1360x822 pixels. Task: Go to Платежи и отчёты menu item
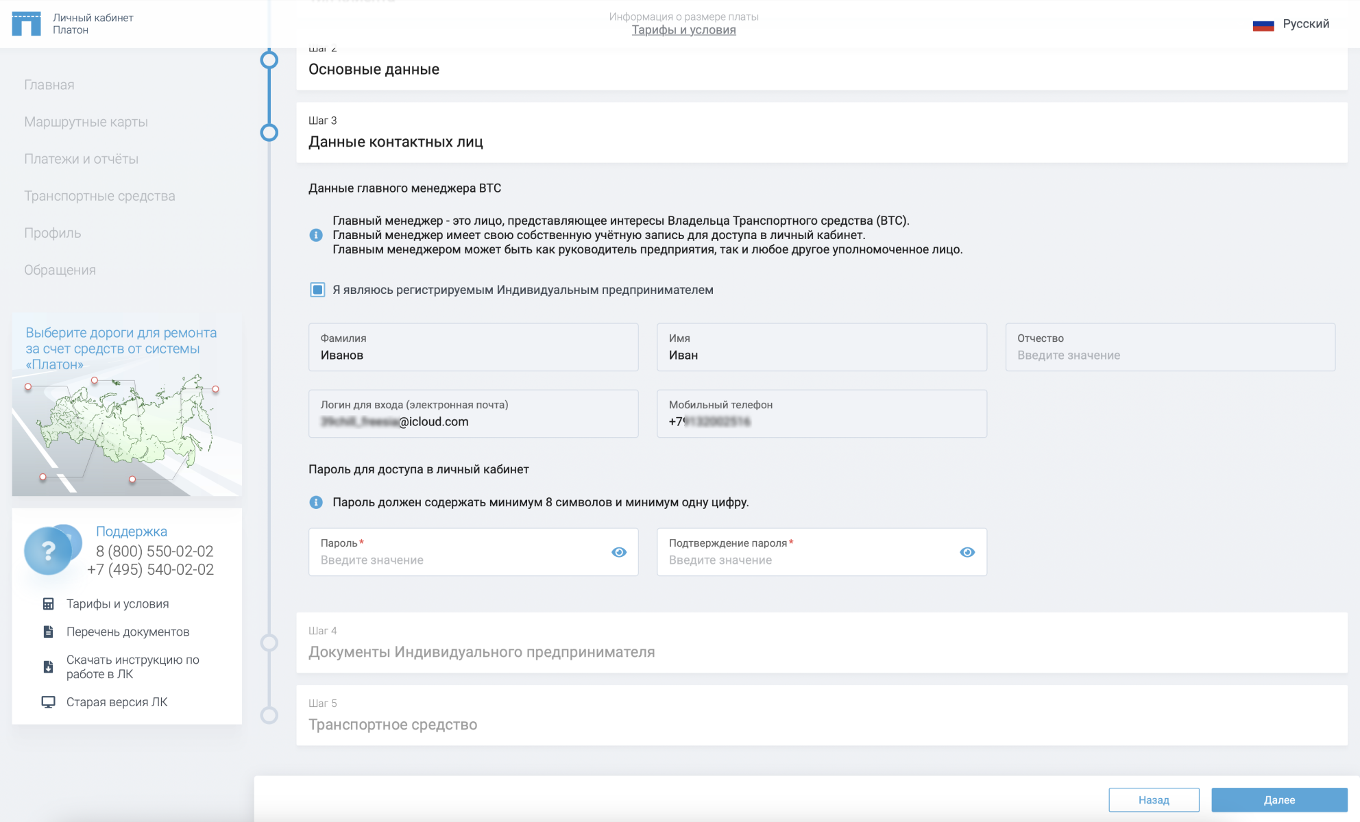(81, 159)
